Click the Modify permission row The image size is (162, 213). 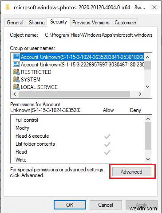[78, 128]
